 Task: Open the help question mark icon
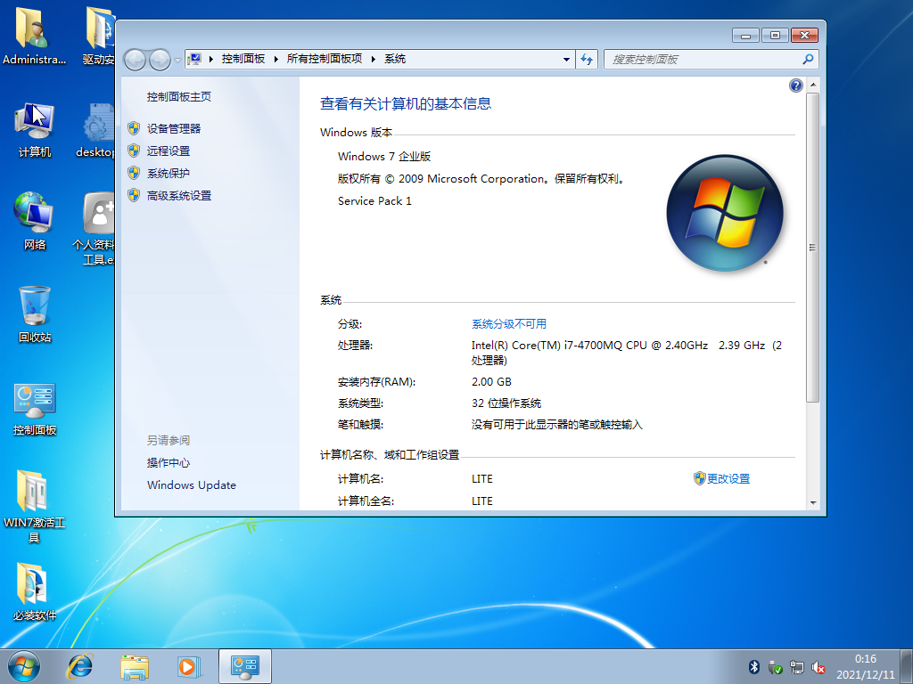tap(795, 86)
